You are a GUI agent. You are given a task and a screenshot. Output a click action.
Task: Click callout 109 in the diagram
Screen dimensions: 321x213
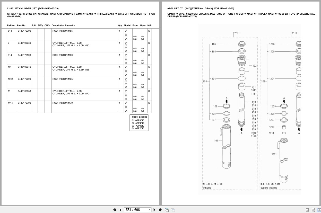[215, 106]
